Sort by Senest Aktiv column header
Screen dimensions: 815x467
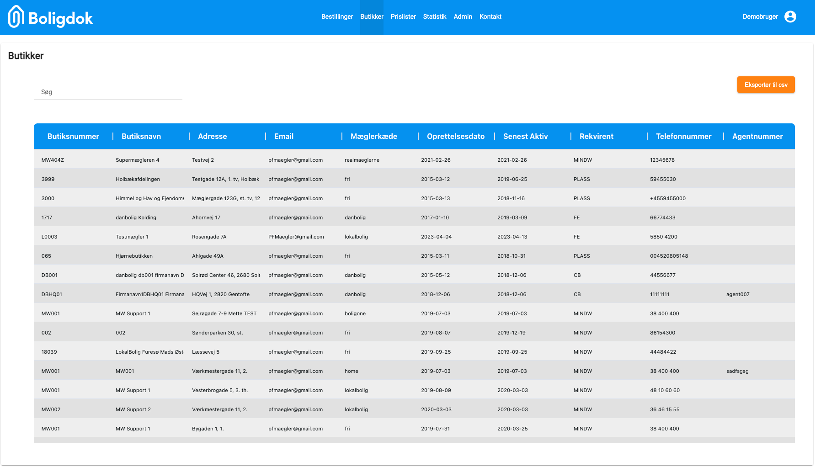tap(526, 136)
